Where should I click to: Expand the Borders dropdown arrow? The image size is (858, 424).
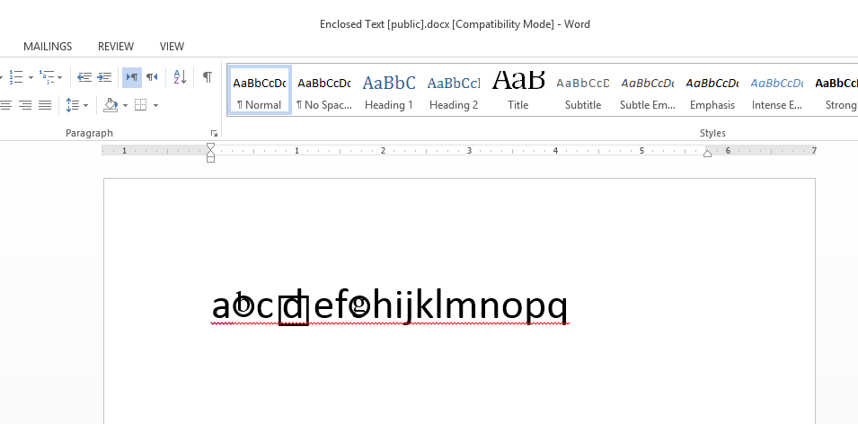[x=155, y=105]
